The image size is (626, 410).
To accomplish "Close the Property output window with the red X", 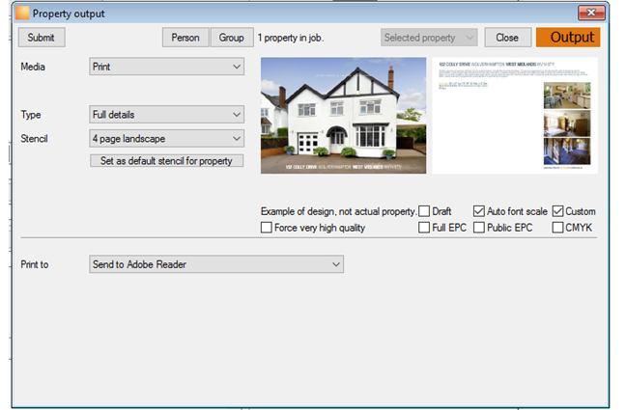I will 591,13.
